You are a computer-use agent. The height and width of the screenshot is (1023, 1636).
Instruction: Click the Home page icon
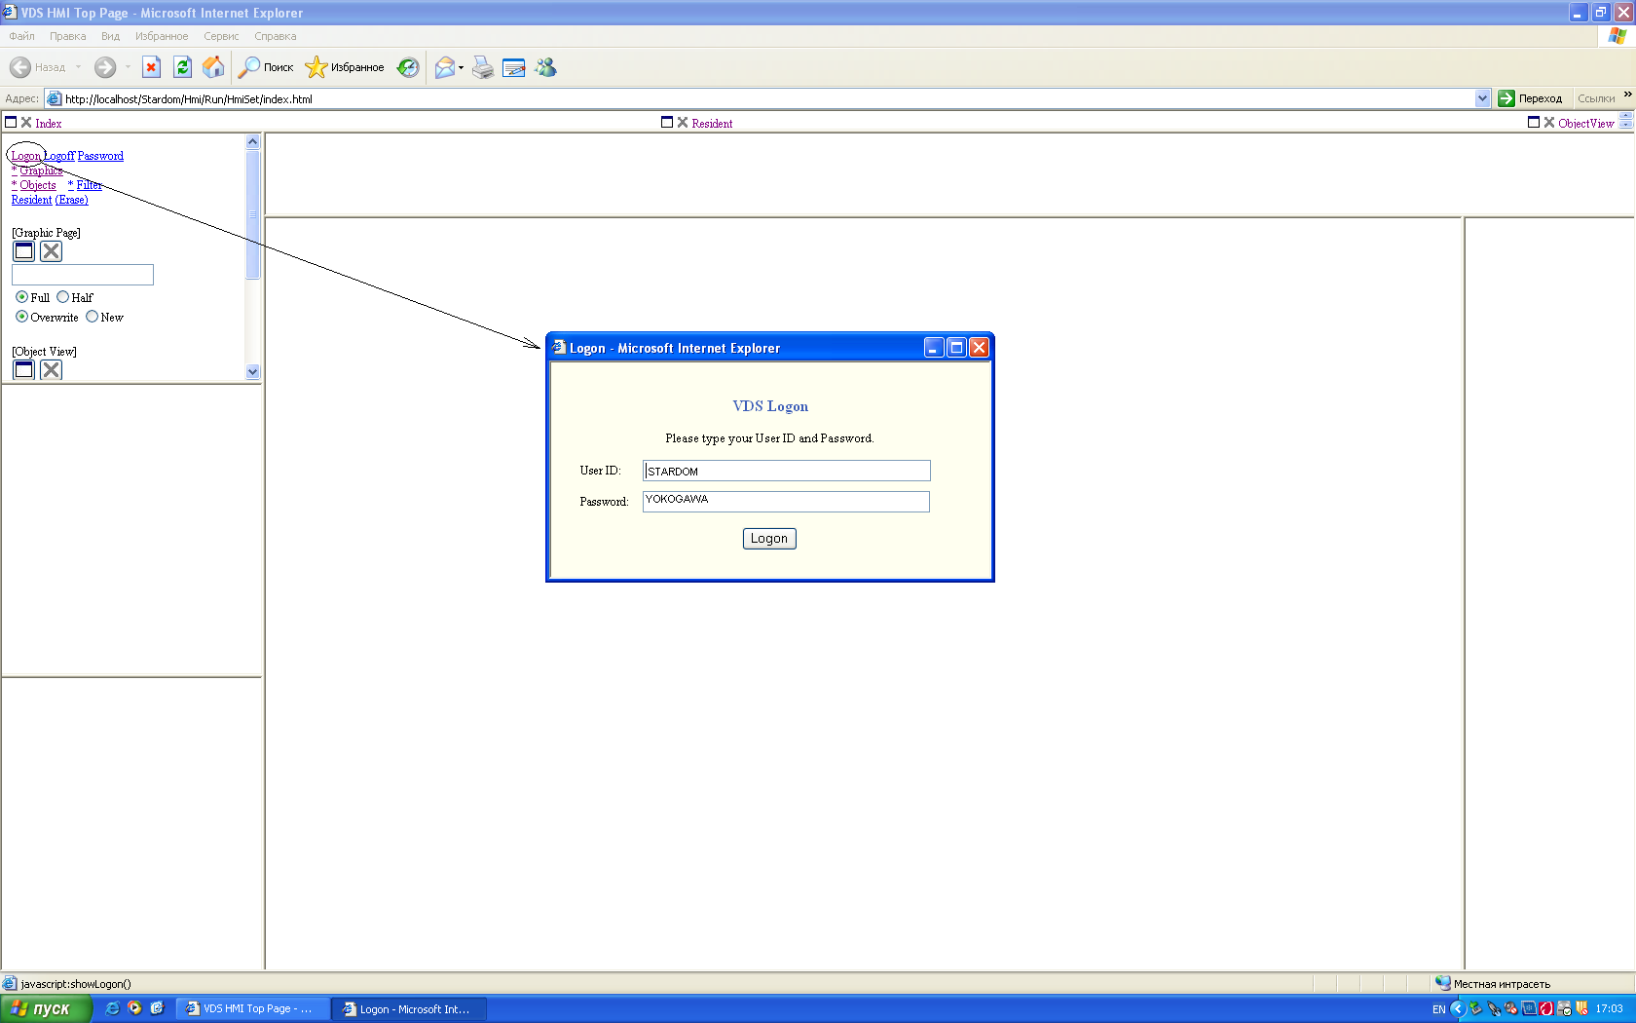[213, 67]
